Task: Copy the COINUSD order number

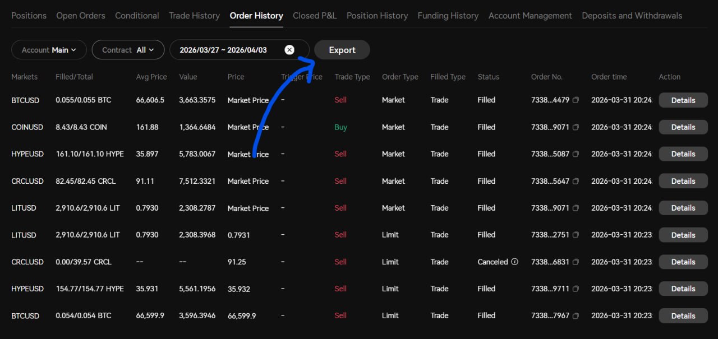Action: pos(576,127)
